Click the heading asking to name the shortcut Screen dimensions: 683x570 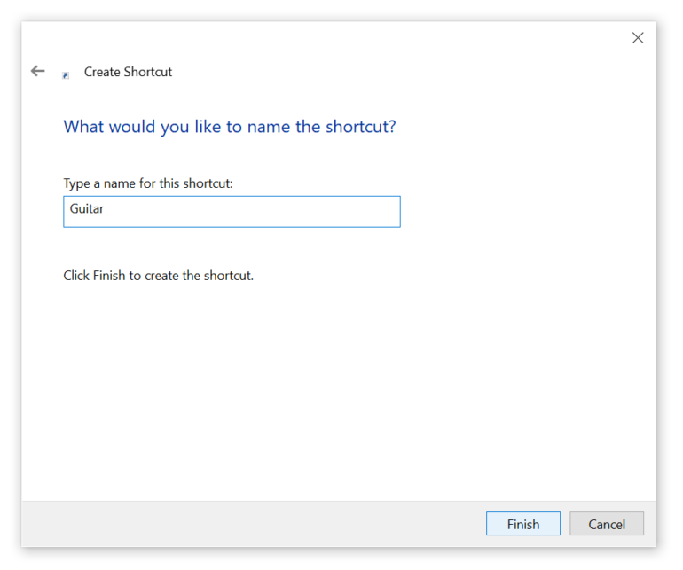click(230, 127)
